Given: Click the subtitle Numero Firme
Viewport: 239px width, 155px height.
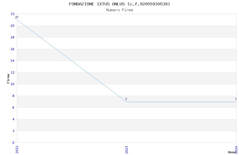Looking at the screenshot, I should coord(120,10).
